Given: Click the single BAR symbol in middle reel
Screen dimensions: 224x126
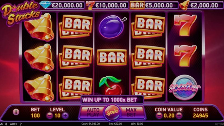Looking at the screenshot, I should coord(112,57).
